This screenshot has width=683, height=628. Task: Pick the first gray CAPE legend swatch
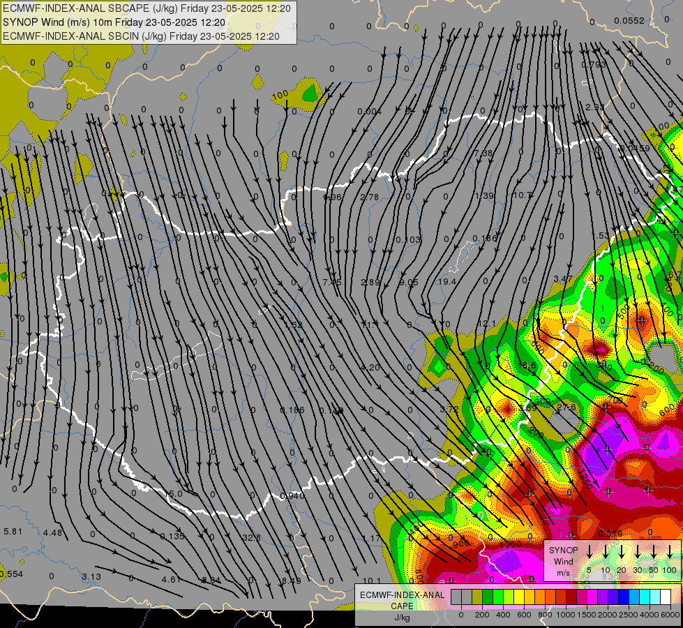[x=456, y=597]
